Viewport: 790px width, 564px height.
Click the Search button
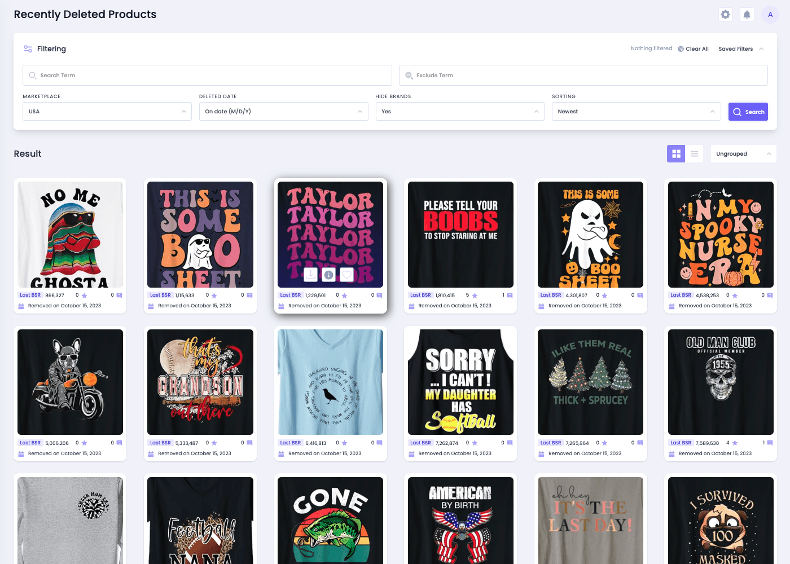[x=748, y=112]
